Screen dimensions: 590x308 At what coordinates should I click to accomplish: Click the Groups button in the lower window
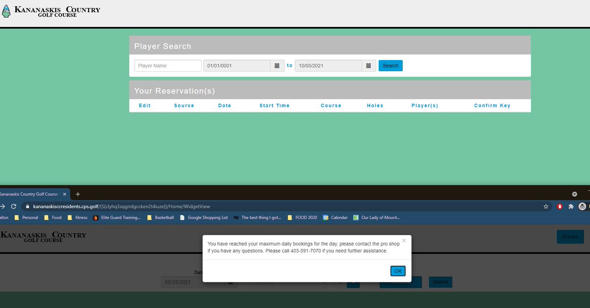(570, 237)
